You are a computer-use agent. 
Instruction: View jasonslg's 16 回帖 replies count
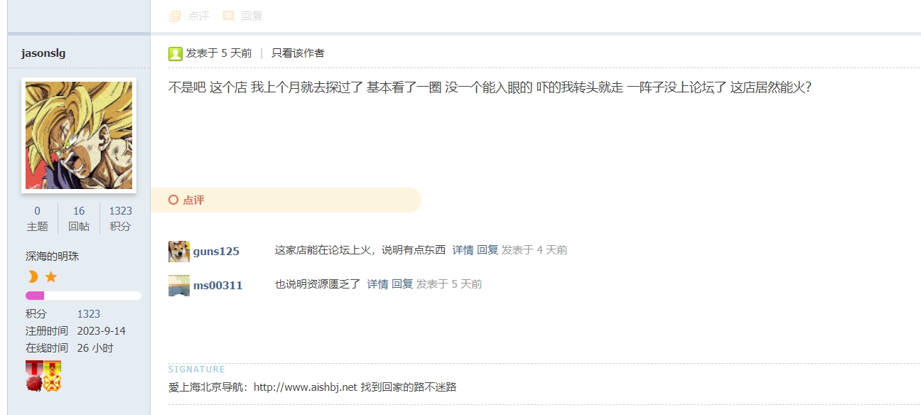pyautogui.click(x=79, y=211)
